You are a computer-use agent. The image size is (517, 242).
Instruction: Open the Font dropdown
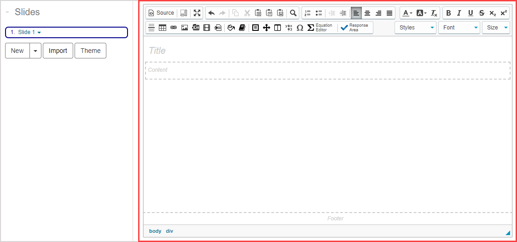[x=459, y=28]
